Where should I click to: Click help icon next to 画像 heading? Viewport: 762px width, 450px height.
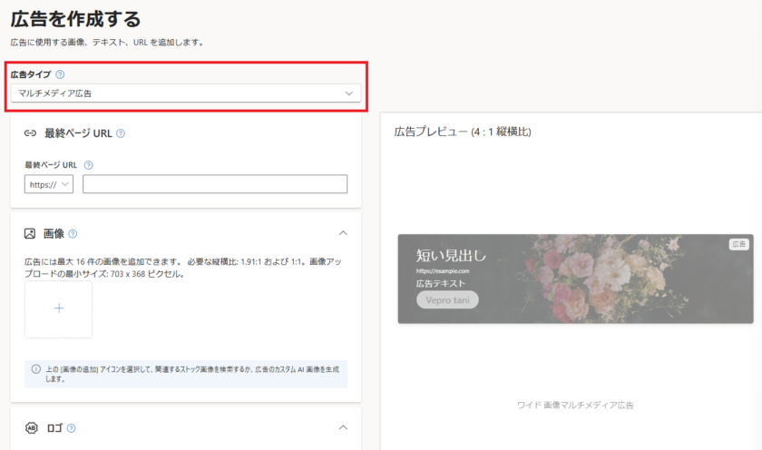coord(73,233)
